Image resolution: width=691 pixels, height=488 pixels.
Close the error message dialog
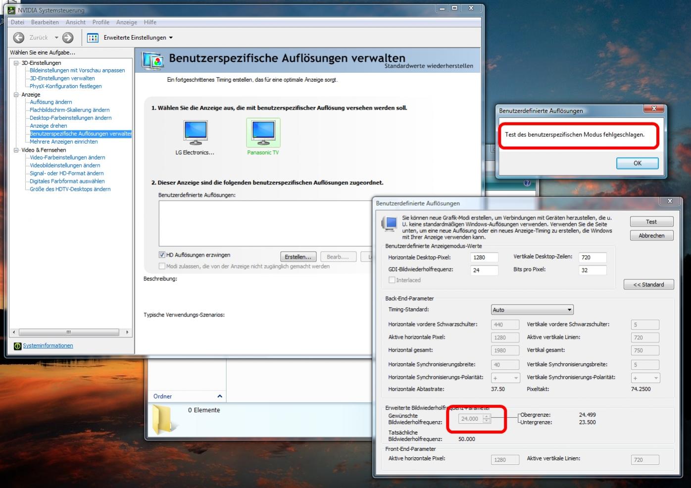[654, 109]
